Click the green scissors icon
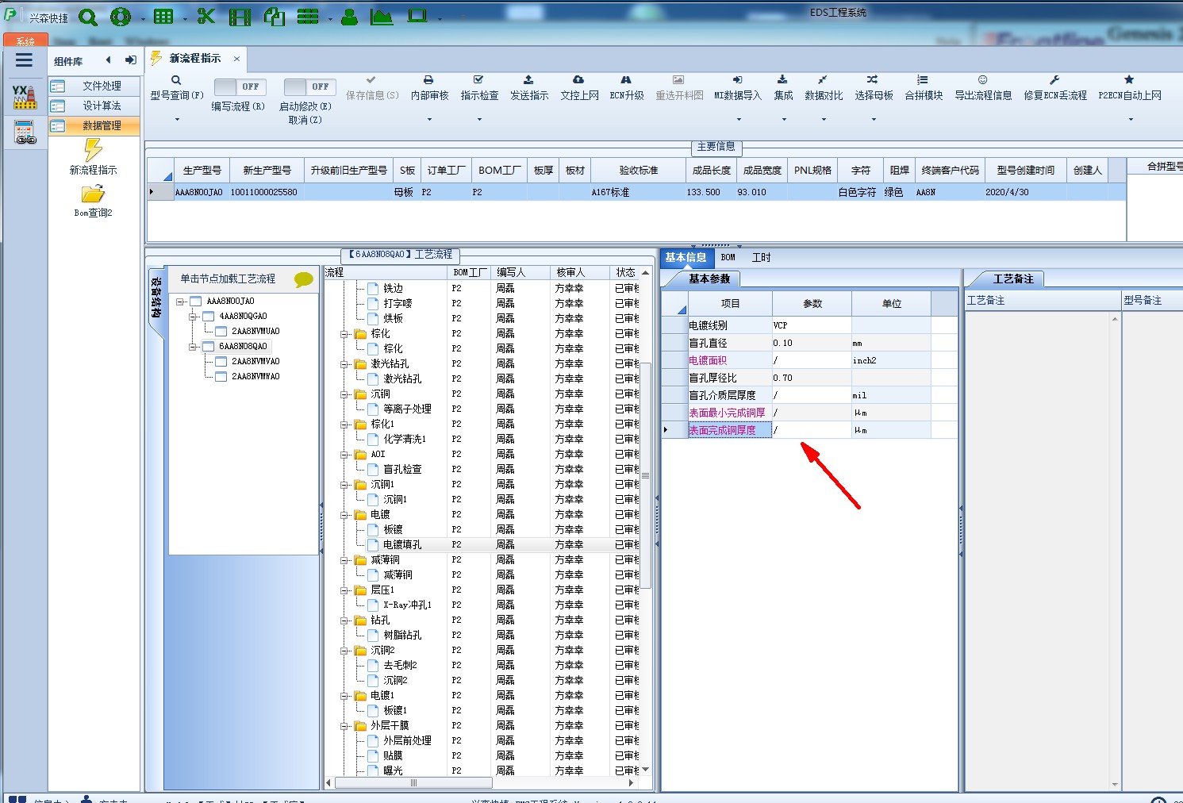 click(x=206, y=17)
